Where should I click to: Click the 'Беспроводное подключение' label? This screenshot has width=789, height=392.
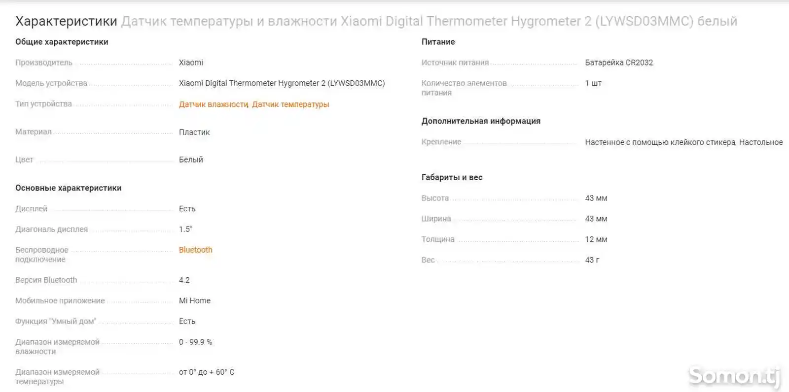tap(42, 255)
